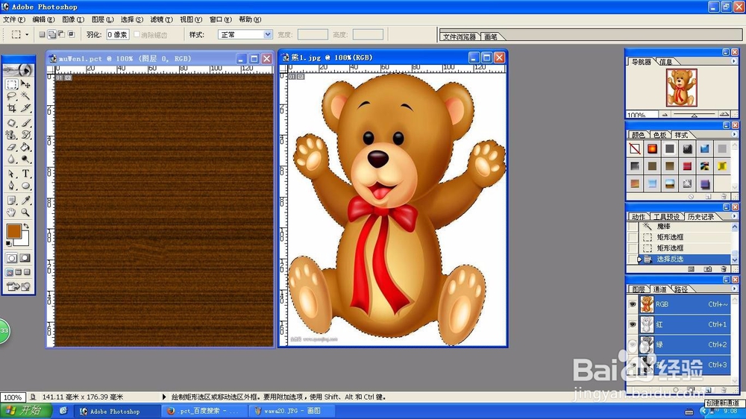Toggle visibility eye of RGB channel
The height and width of the screenshot is (419, 746).
pyautogui.click(x=633, y=304)
